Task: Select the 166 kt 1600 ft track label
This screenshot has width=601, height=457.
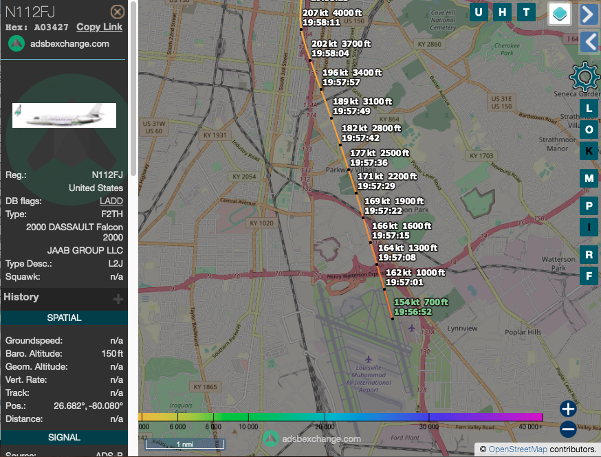Action: [x=402, y=231]
